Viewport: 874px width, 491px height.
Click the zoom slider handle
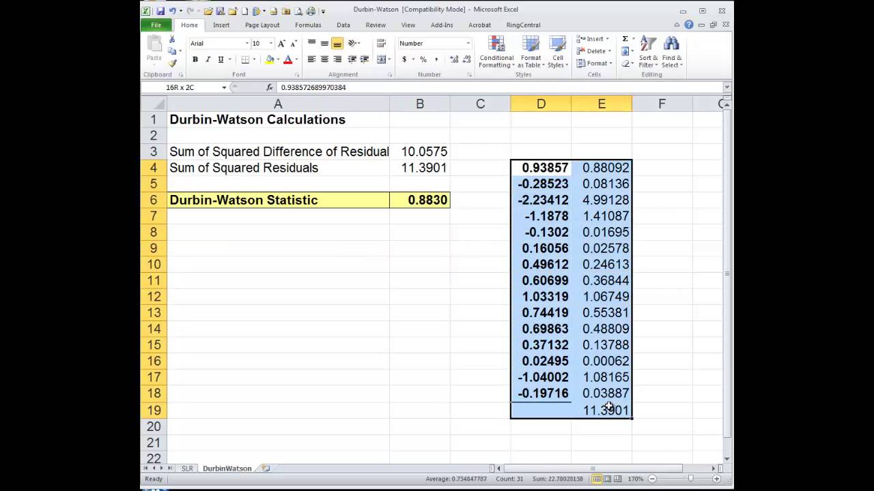point(690,479)
